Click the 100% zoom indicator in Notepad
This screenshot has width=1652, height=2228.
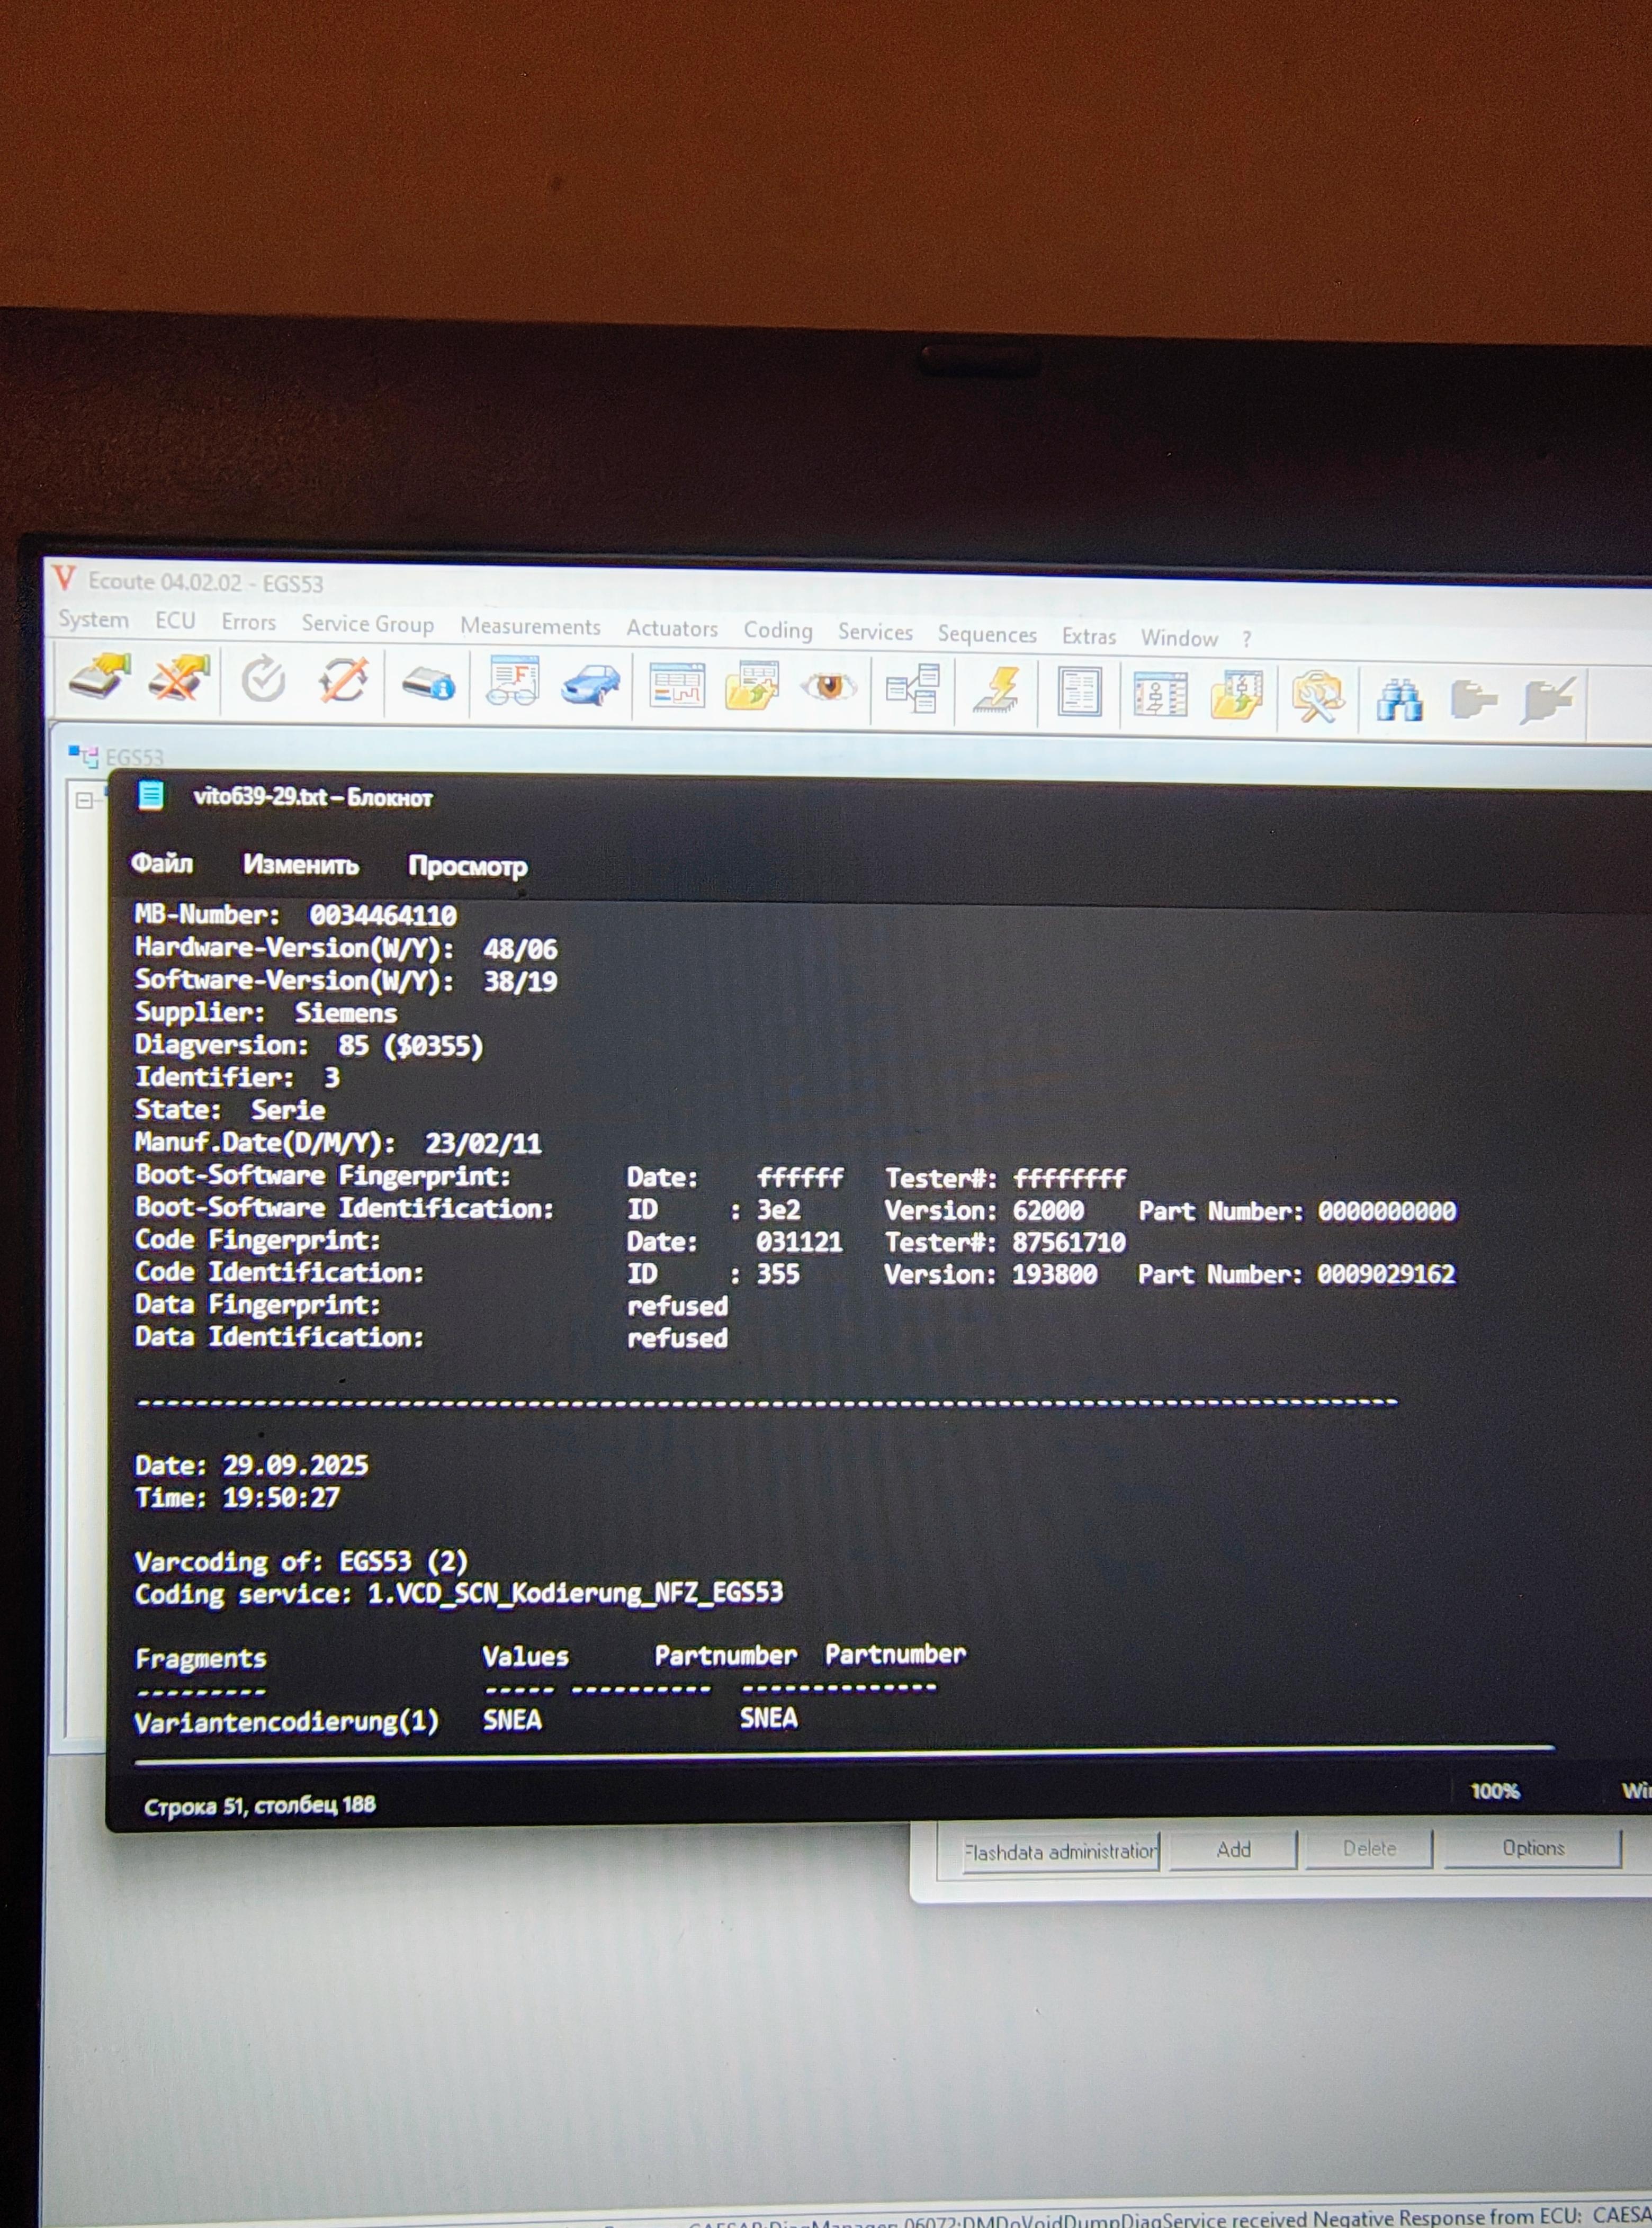[x=1494, y=1791]
